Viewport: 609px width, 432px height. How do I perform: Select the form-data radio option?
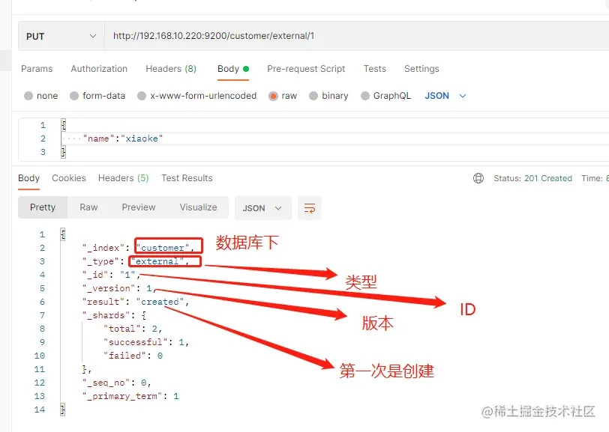coord(74,96)
